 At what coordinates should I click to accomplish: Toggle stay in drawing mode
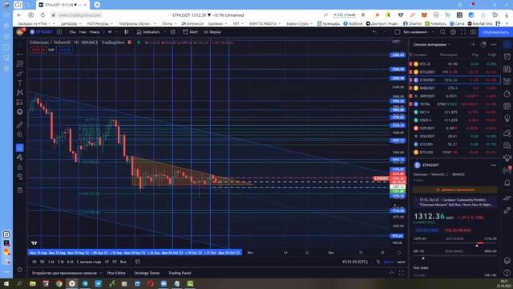tap(19, 157)
